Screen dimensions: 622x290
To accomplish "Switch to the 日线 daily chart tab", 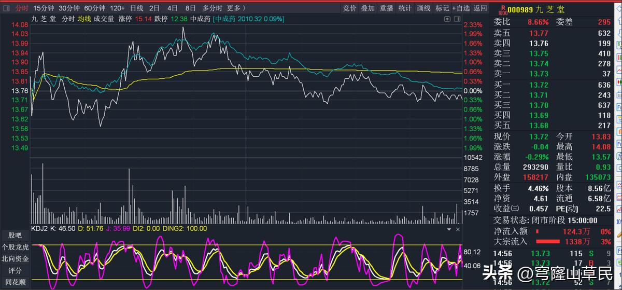I will 136,8.
